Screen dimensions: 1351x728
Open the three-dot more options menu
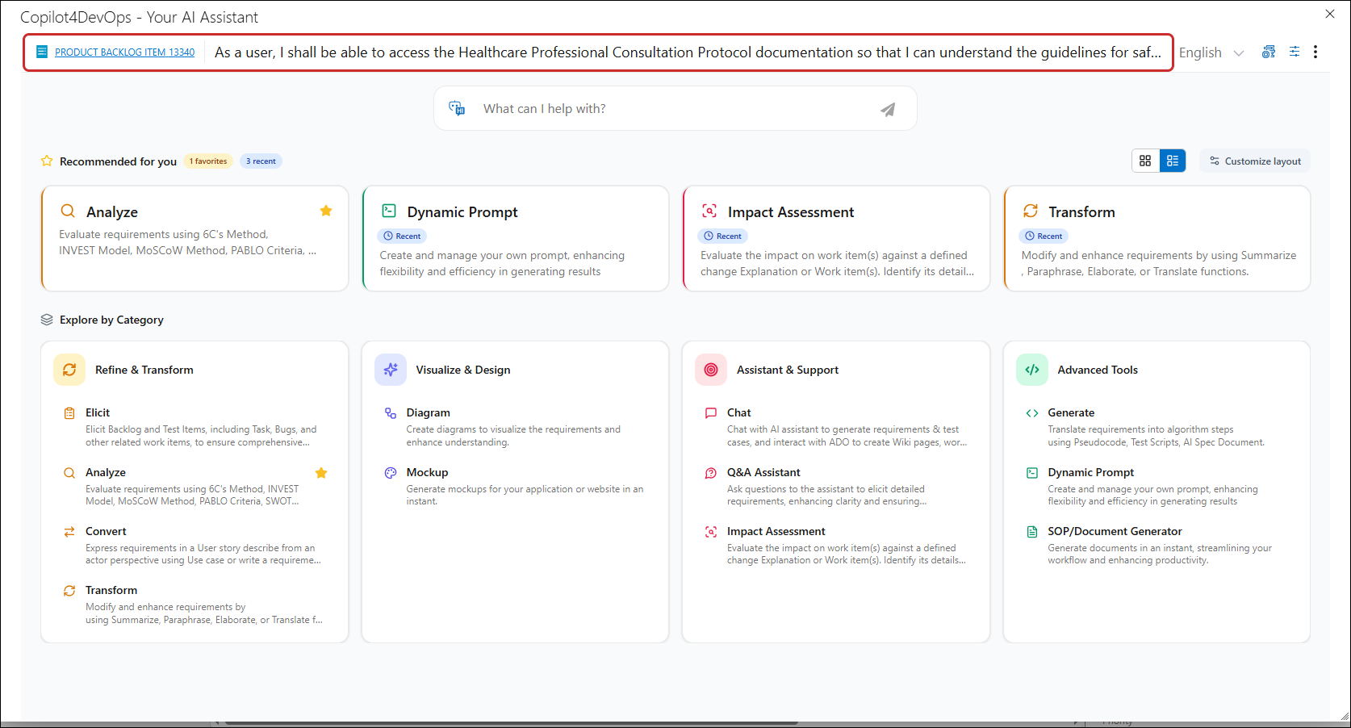(1315, 52)
